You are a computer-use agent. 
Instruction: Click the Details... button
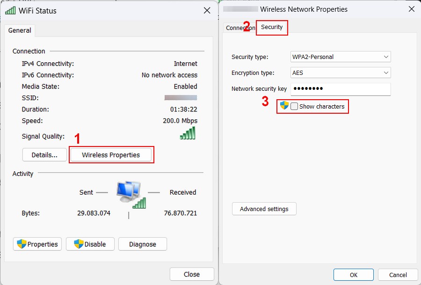(44, 155)
